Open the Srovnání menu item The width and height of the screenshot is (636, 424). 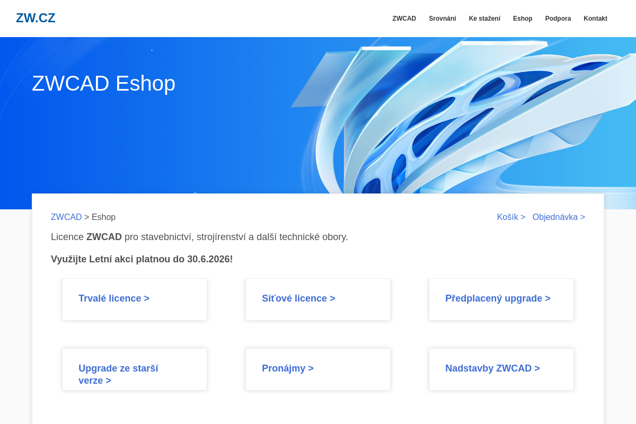443,19
